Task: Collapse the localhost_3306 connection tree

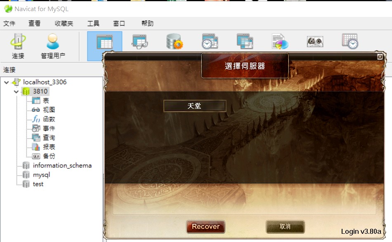Action: point(7,82)
